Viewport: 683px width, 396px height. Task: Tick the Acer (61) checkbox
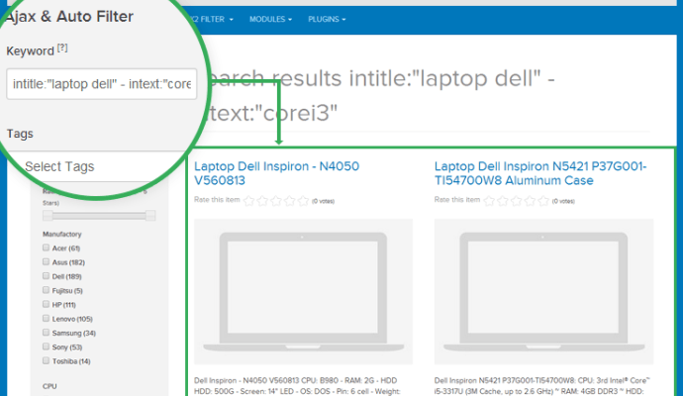click(46, 247)
